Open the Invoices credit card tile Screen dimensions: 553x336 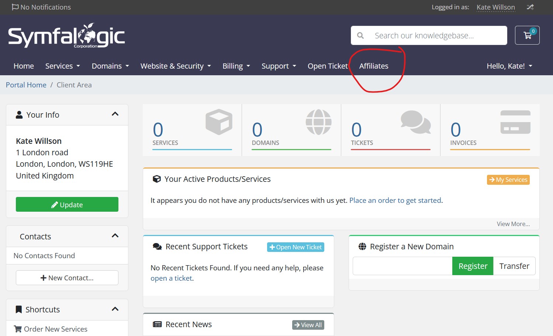click(x=490, y=129)
